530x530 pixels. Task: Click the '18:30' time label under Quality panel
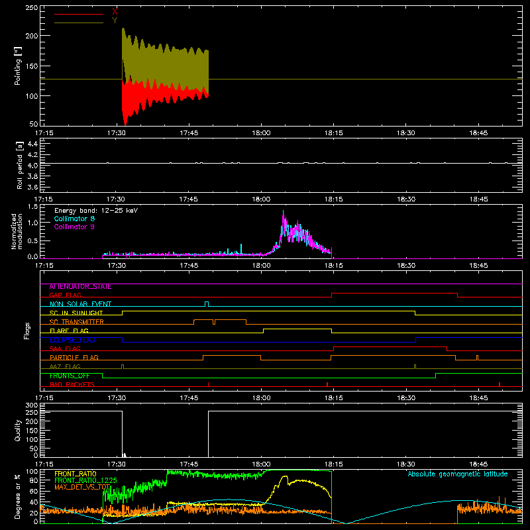(405, 464)
